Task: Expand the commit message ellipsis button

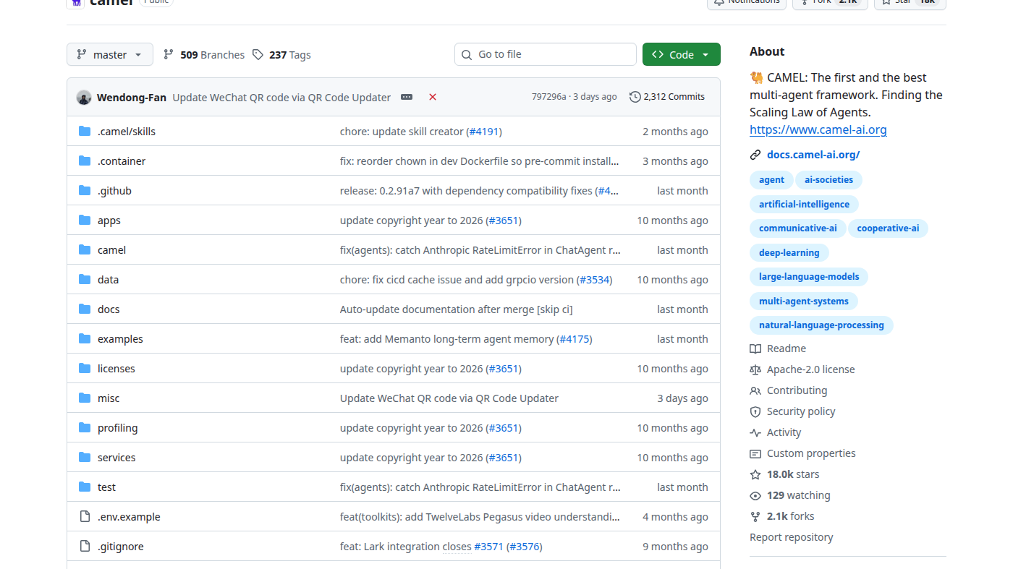Action: [x=407, y=97]
